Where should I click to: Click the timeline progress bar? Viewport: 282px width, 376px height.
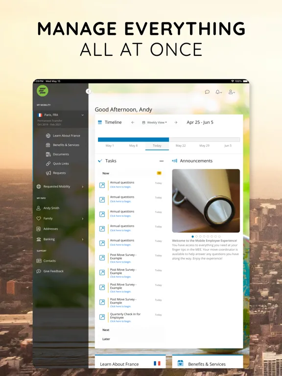point(169,140)
